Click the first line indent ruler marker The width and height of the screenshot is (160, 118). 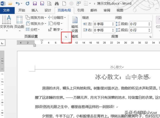pos(42,40)
